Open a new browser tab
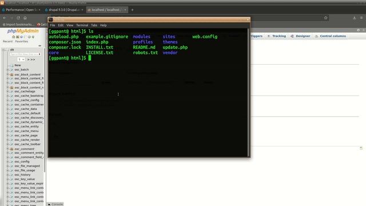Image resolution: width=366 pixels, height=206 pixels. [x=132, y=10]
